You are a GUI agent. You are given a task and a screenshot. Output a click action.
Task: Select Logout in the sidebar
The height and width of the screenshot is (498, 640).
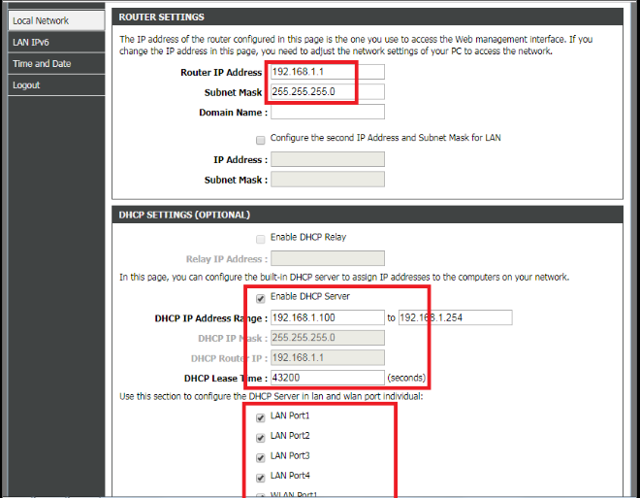point(56,85)
